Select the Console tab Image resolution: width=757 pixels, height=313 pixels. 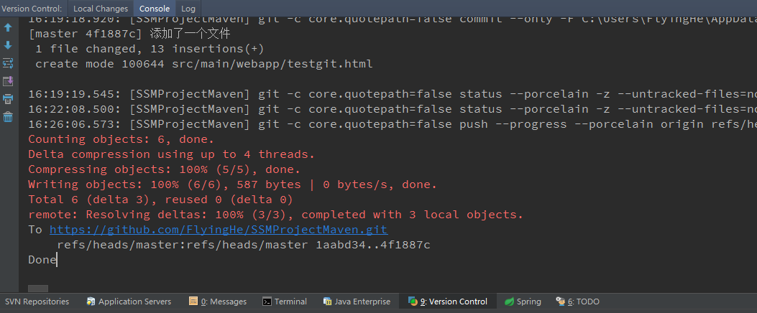click(155, 8)
